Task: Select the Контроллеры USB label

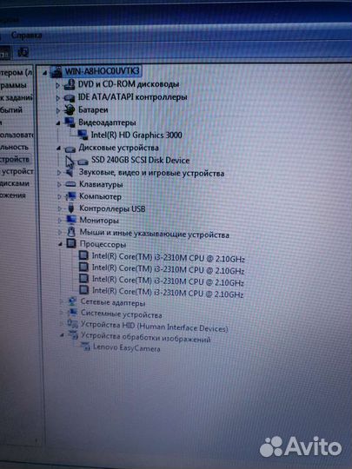Action: 112,208
